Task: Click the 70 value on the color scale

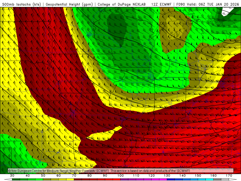Action: [x=74, y=176]
